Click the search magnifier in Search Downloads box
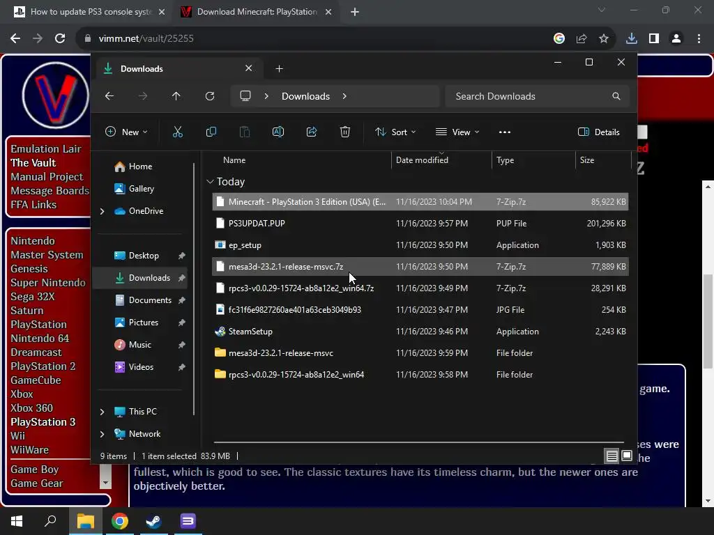This screenshot has height=535, width=714. click(x=616, y=96)
